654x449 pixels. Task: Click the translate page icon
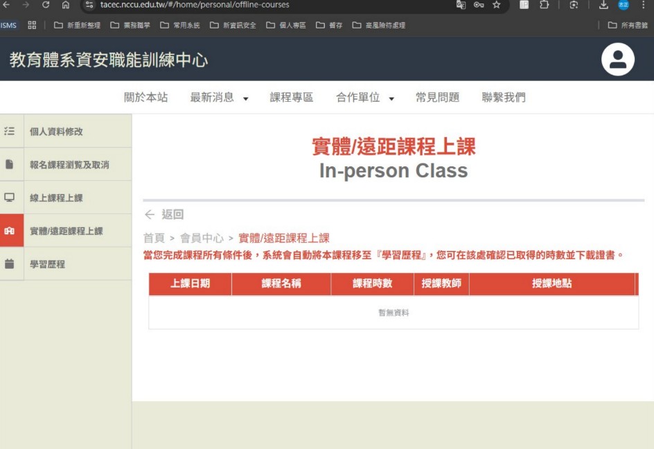(461, 5)
